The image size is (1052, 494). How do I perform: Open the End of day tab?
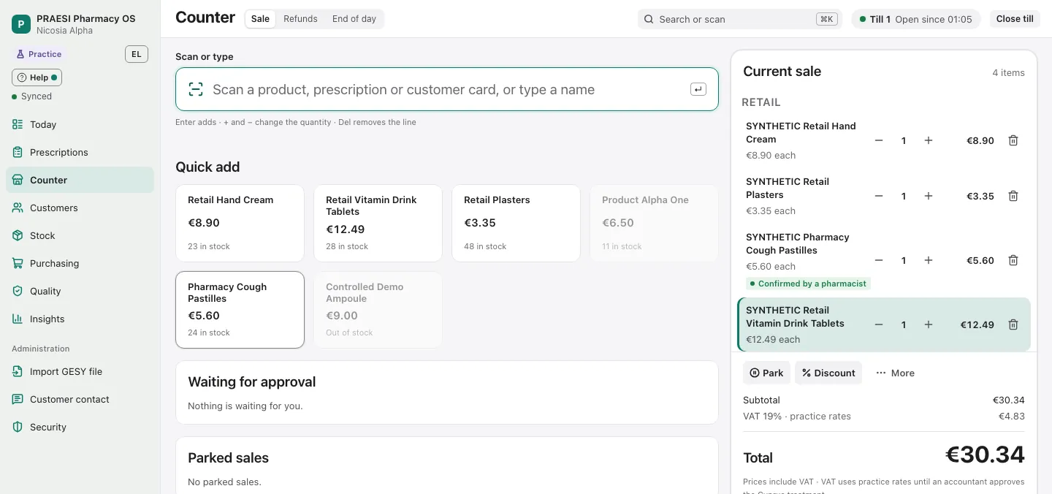click(x=354, y=19)
